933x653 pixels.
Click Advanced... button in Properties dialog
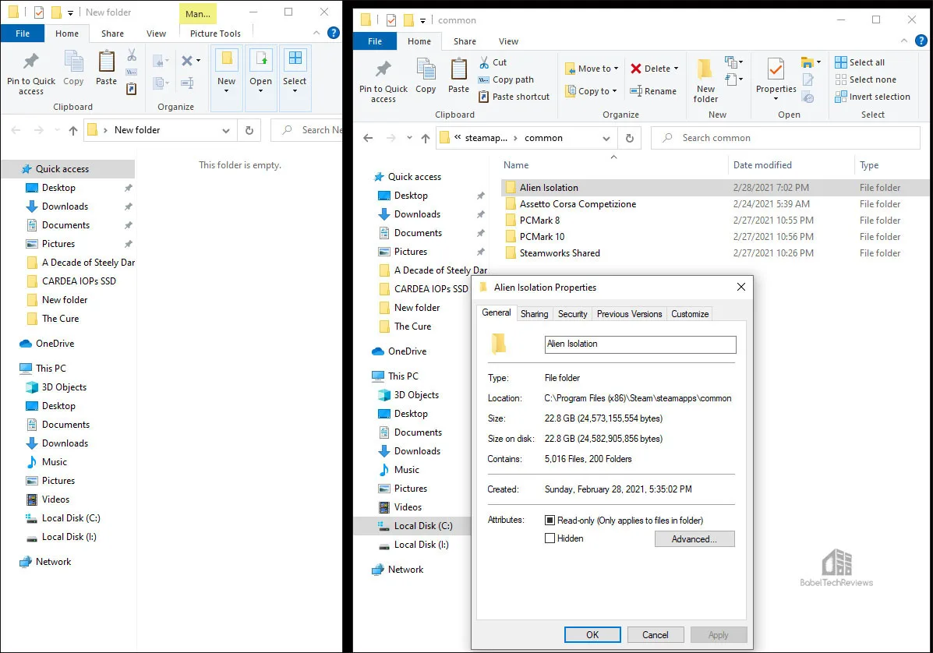[694, 538]
